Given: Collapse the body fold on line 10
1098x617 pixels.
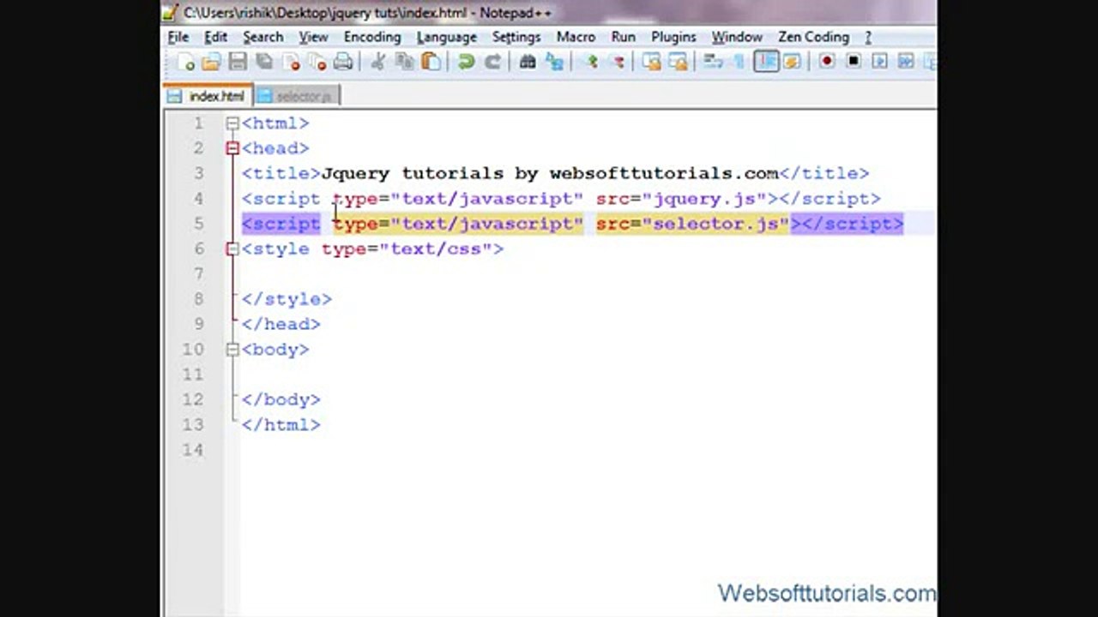Looking at the screenshot, I should coord(232,350).
